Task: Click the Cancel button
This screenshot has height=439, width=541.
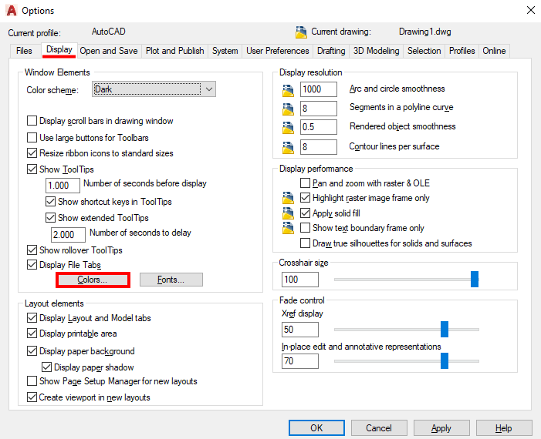Action: [379, 428]
